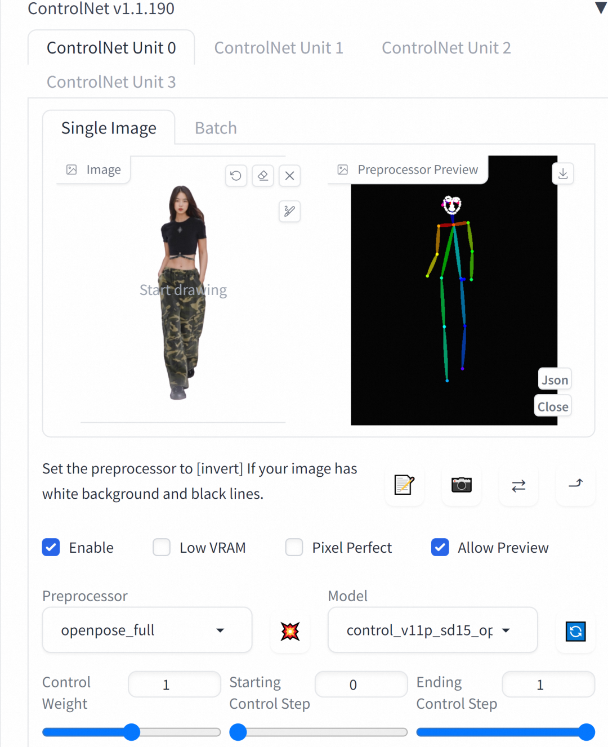Click the Control Weight slider handle
Viewport: 608px width, 747px height.
pos(132,732)
